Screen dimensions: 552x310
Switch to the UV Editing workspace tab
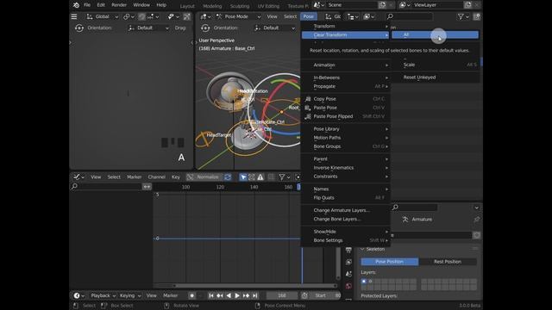[x=268, y=6]
